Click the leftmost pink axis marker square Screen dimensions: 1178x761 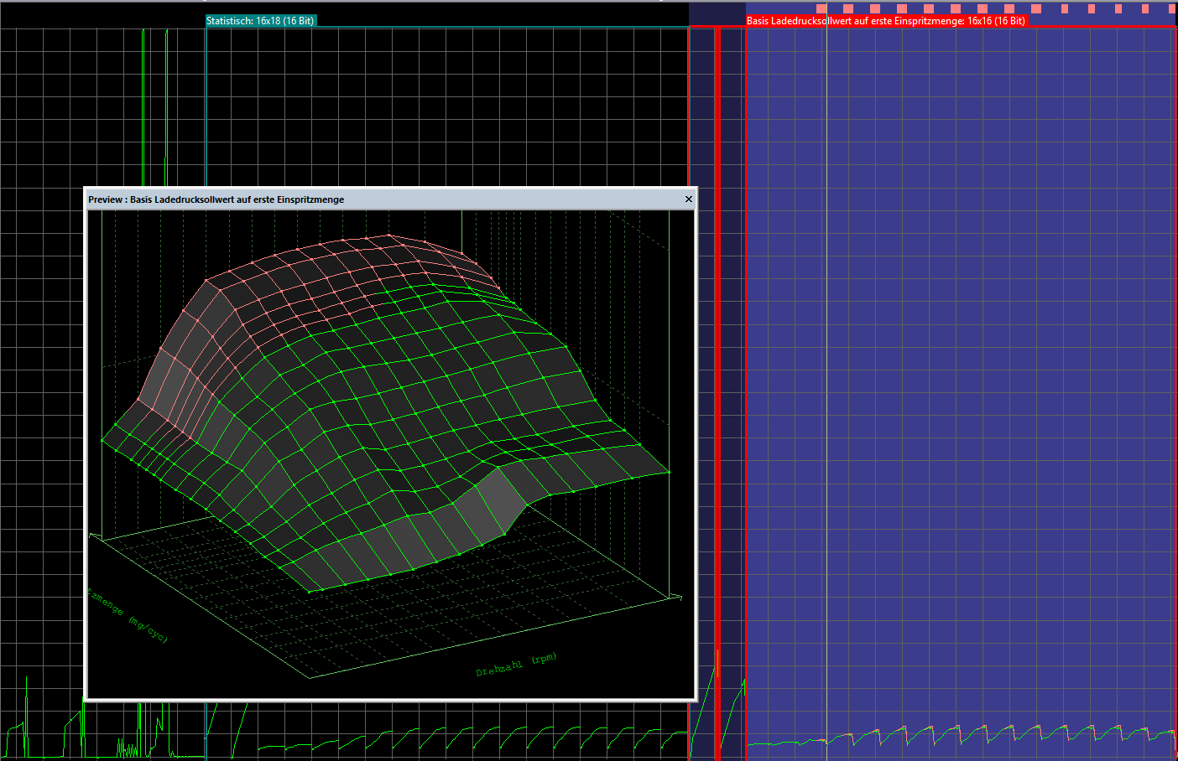tap(821, 9)
